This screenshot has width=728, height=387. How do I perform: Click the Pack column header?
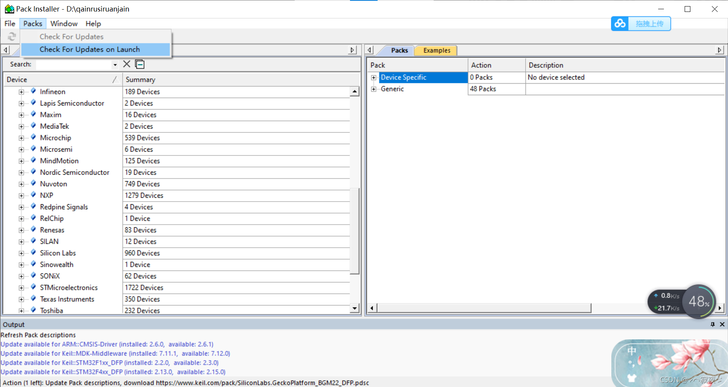418,65
